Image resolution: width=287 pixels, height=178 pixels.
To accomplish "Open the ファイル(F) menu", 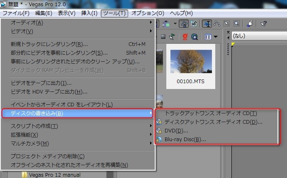I will pyautogui.click(x=16, y=13).
